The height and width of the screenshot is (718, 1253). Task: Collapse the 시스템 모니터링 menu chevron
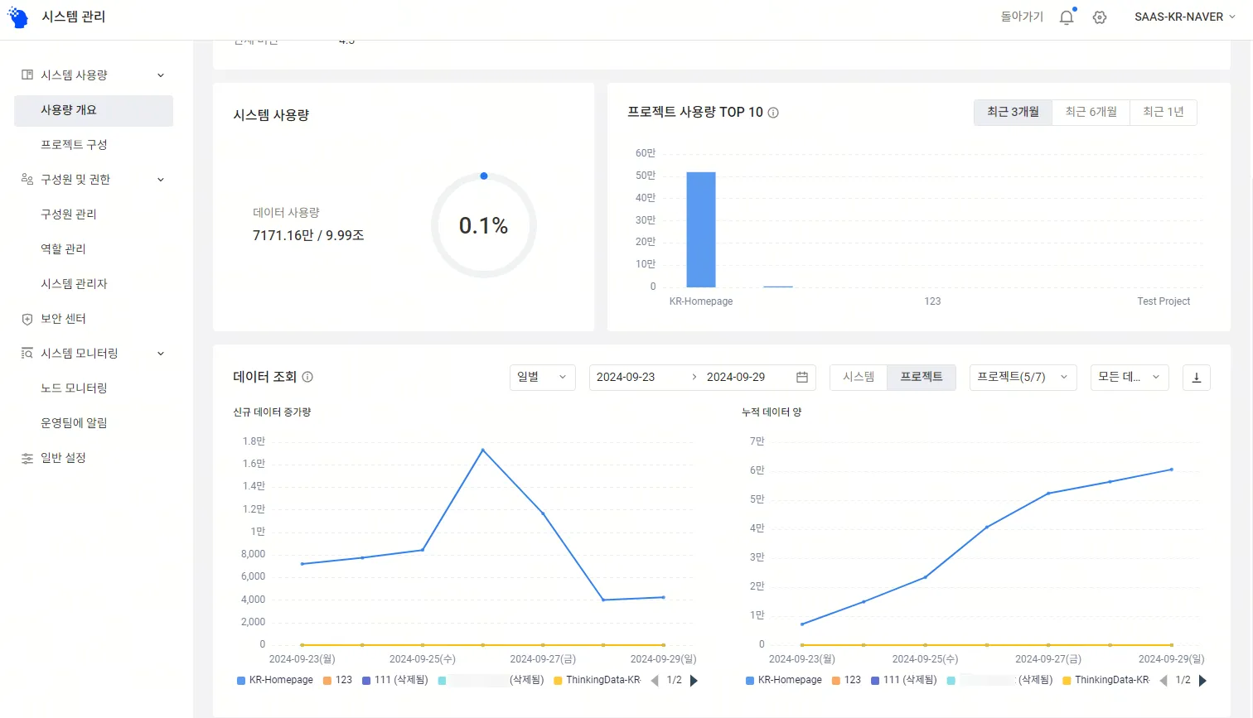click(161, 354)
